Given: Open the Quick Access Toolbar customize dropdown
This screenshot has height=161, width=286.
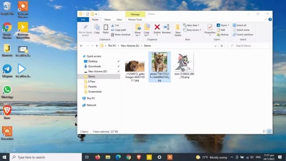Looking at the screenshot, I should click(96, 14).
